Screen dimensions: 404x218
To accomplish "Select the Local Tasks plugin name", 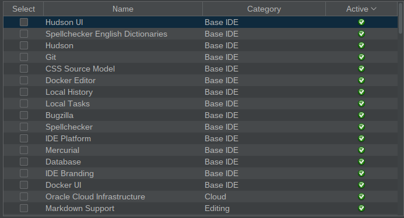I will (x=68, y=103).
